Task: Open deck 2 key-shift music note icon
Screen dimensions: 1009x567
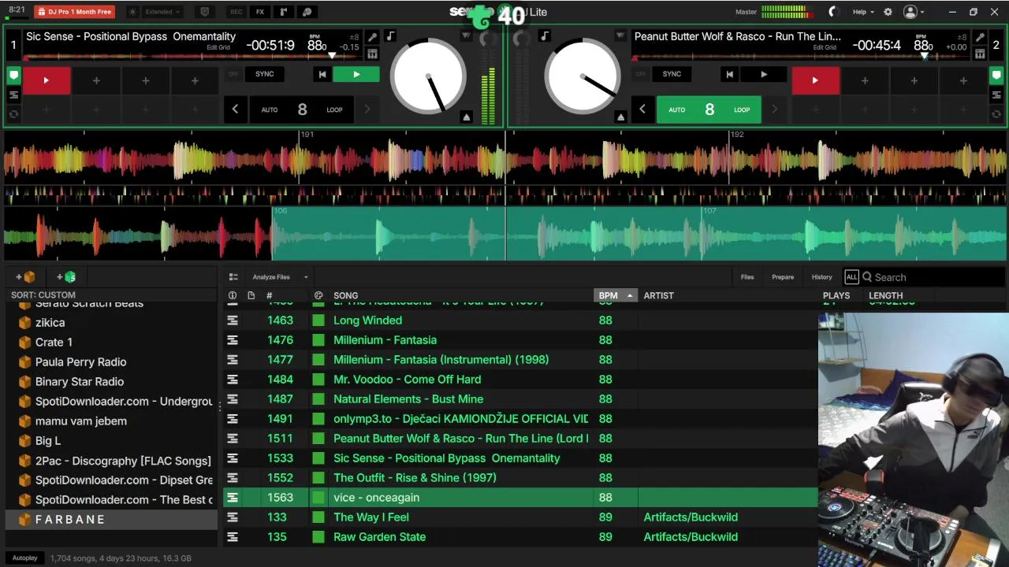Action: click(544, 36)
